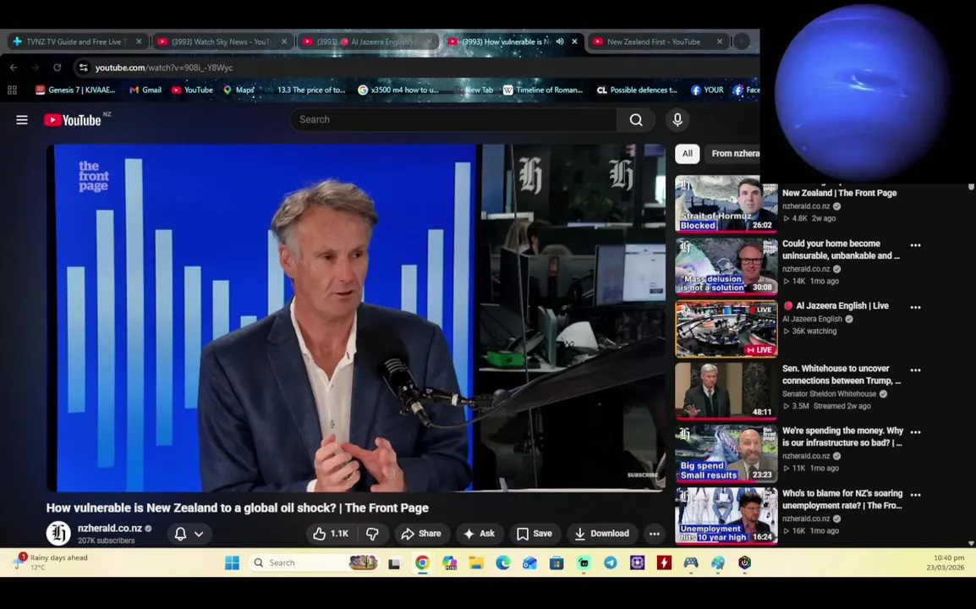This screenshot has height=609, width=976.
Task: Open File Explorer from the taskbar
Action: (x=476, y=563)
